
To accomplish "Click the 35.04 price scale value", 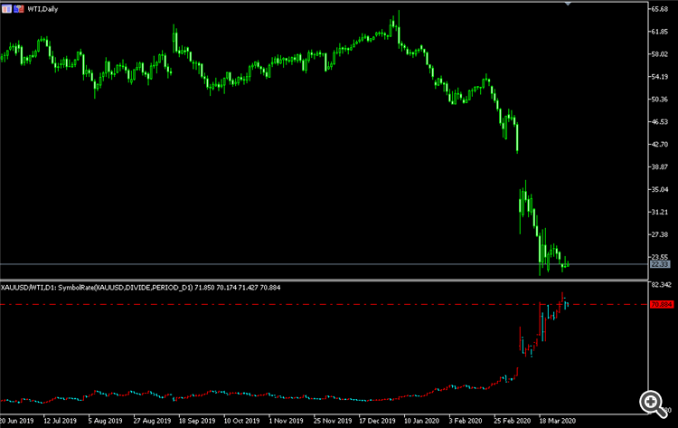I will point(659,189).
